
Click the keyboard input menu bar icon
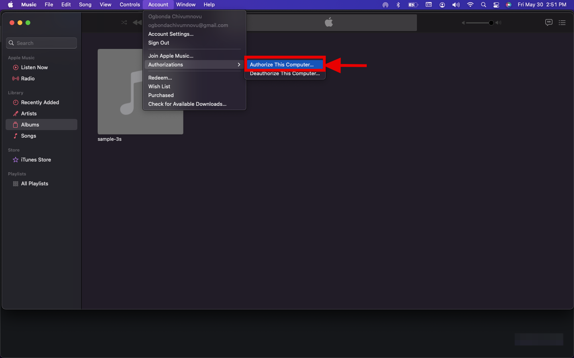point(429,5)
